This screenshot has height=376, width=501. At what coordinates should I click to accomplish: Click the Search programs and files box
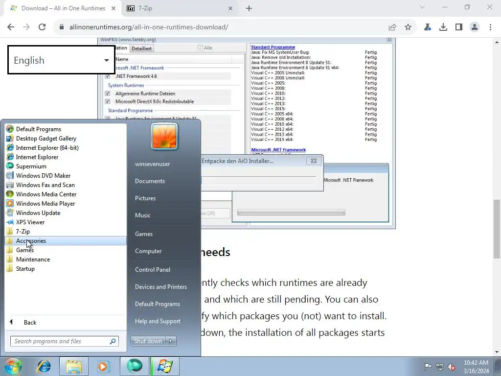point(64,341)
